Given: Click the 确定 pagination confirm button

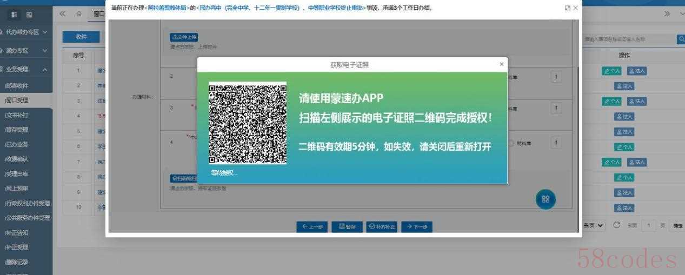Looking at the screenshot, I should (x=677, y=226).
